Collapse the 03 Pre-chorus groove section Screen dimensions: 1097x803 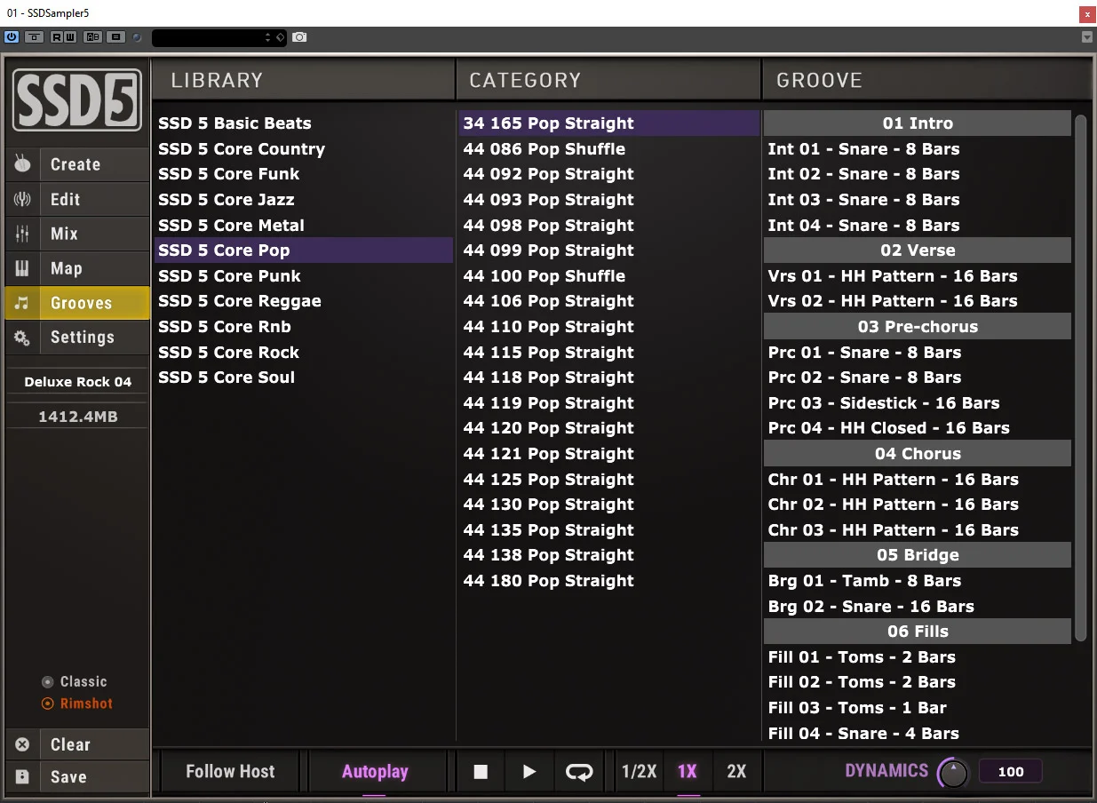[918, 327]
